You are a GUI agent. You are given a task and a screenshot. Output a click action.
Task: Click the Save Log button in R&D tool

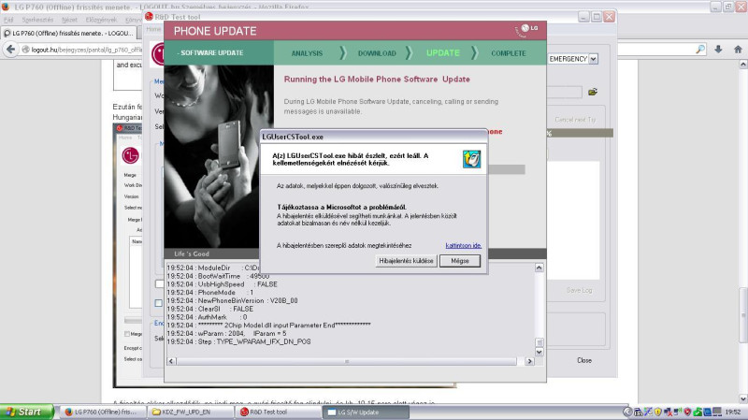(579, 290)
